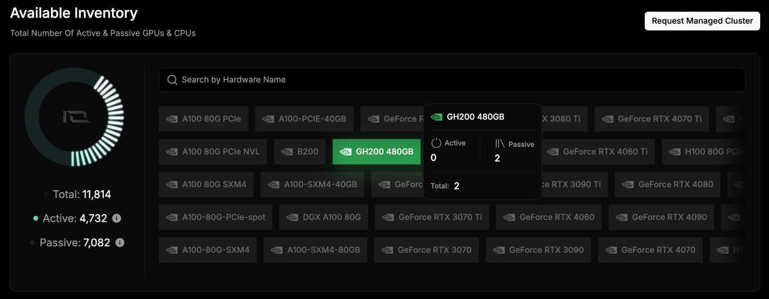Image resolution: width=769 pixels, height=299 pixels.
Task: Click the NVIDIA icon on A100-80G-PCIe-spot
Action: click(x=172, y=217)
